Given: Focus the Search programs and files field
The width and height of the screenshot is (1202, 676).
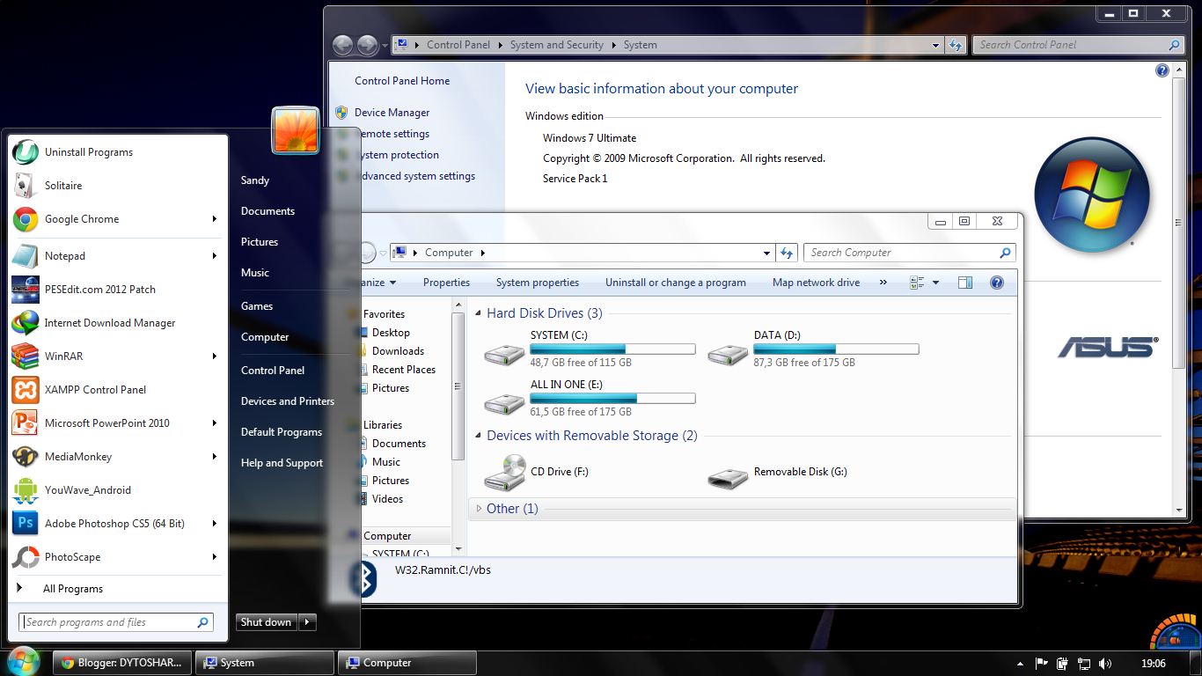Looking at the screenshot, I should tap(116, 622).
